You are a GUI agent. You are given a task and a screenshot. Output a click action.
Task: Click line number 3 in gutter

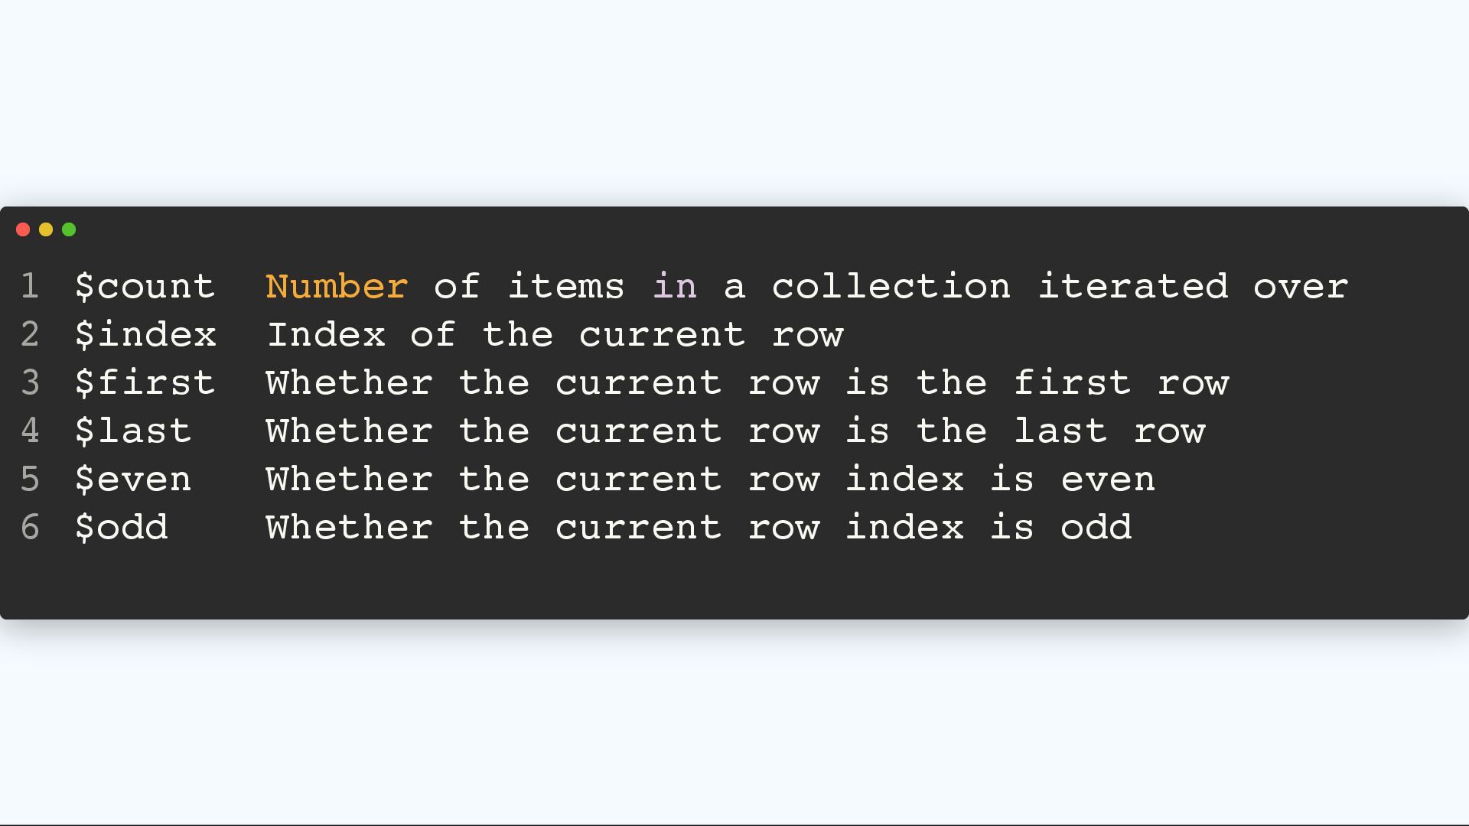tap(30, 383)
